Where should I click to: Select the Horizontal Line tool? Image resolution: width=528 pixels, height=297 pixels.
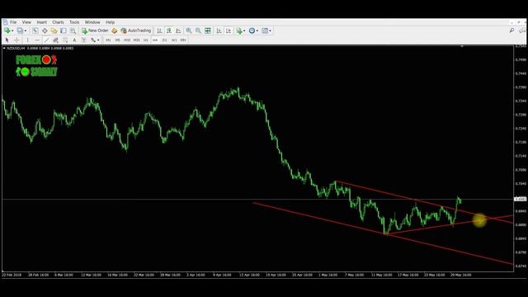(x=37, y=40)
